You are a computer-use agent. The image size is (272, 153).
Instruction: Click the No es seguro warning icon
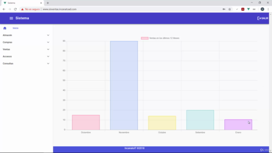tap(23, 9)
